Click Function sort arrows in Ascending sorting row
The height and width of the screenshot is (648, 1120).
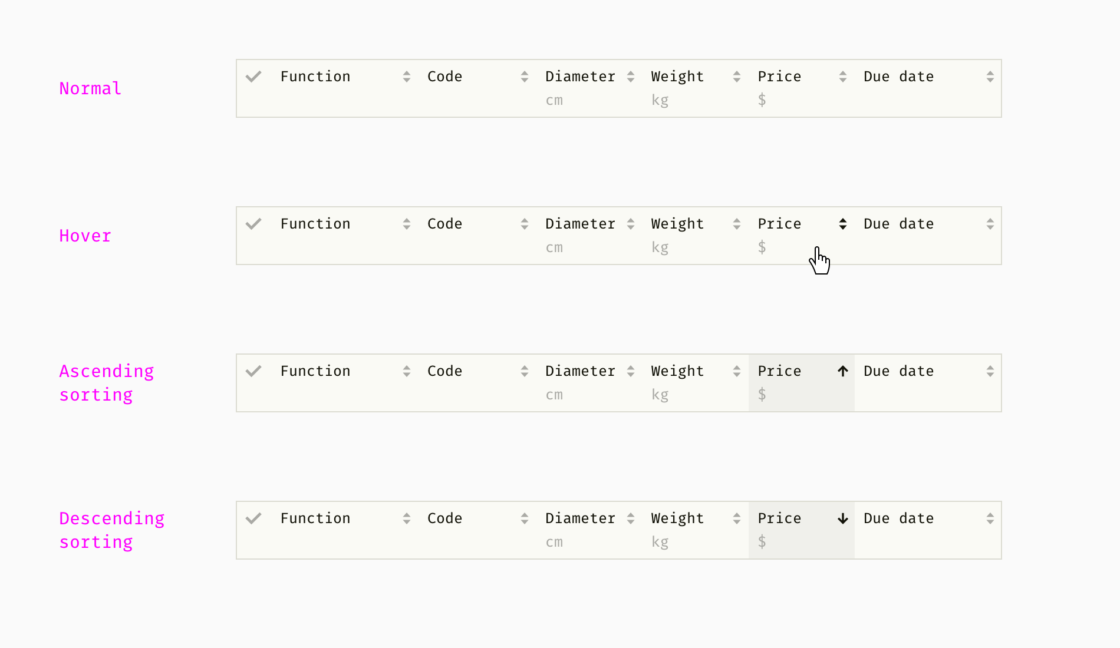pyautogui.click(x=407, y=371)
